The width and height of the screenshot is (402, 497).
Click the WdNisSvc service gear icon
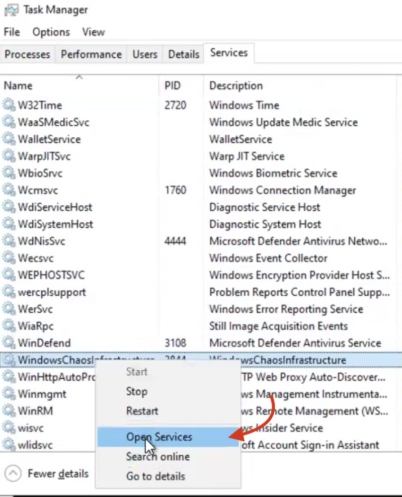pyautogui.click(x=9, y=241)
